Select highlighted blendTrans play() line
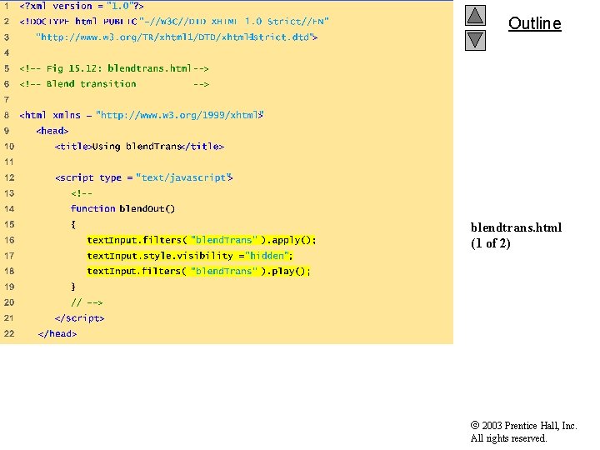The width and height of the screenshot is (600, 450). tap(198, 272)
